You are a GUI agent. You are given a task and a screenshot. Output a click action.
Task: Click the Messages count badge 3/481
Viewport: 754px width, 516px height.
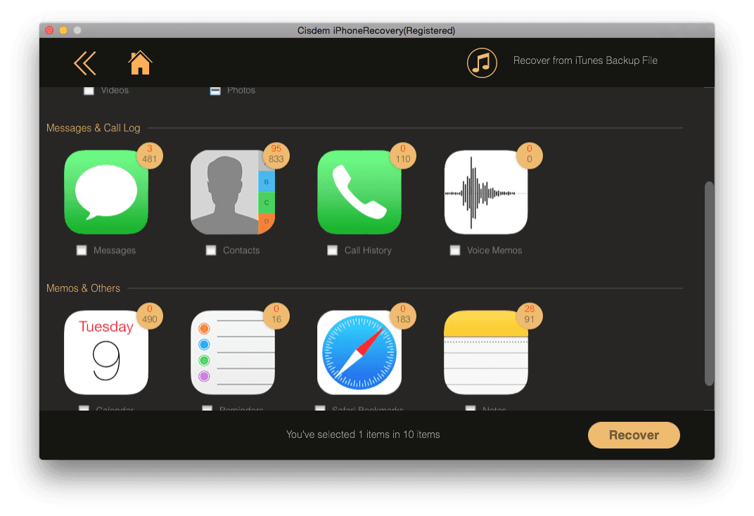[150, 155]
